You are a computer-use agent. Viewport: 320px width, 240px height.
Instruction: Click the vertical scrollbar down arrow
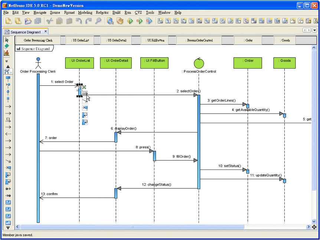point(314,221)
